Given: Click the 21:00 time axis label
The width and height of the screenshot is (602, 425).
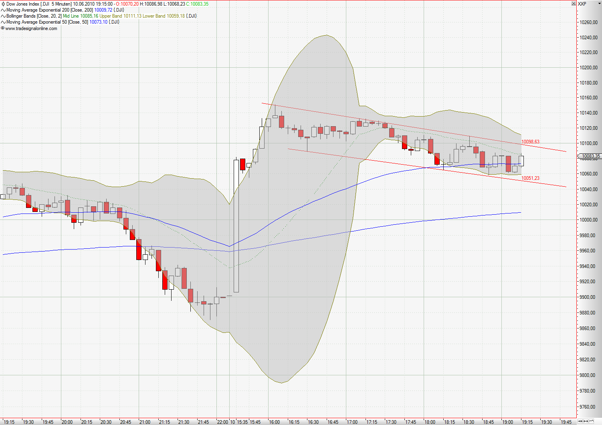Looking at the screenshot, I should (145, 422).
